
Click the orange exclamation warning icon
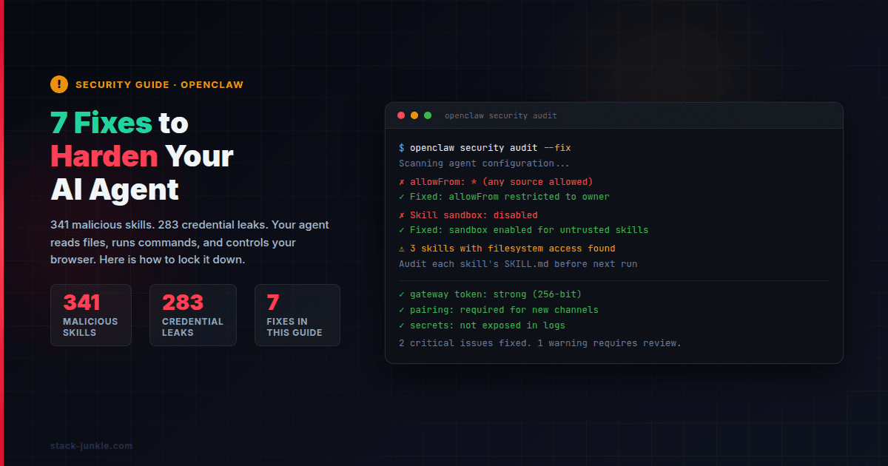[59, 84]
